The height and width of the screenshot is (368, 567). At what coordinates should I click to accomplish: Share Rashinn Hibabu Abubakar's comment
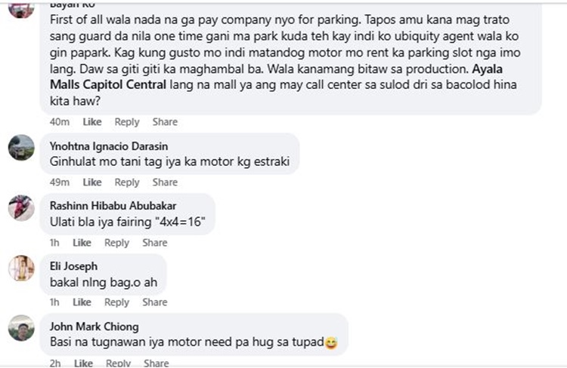point(154,243)
